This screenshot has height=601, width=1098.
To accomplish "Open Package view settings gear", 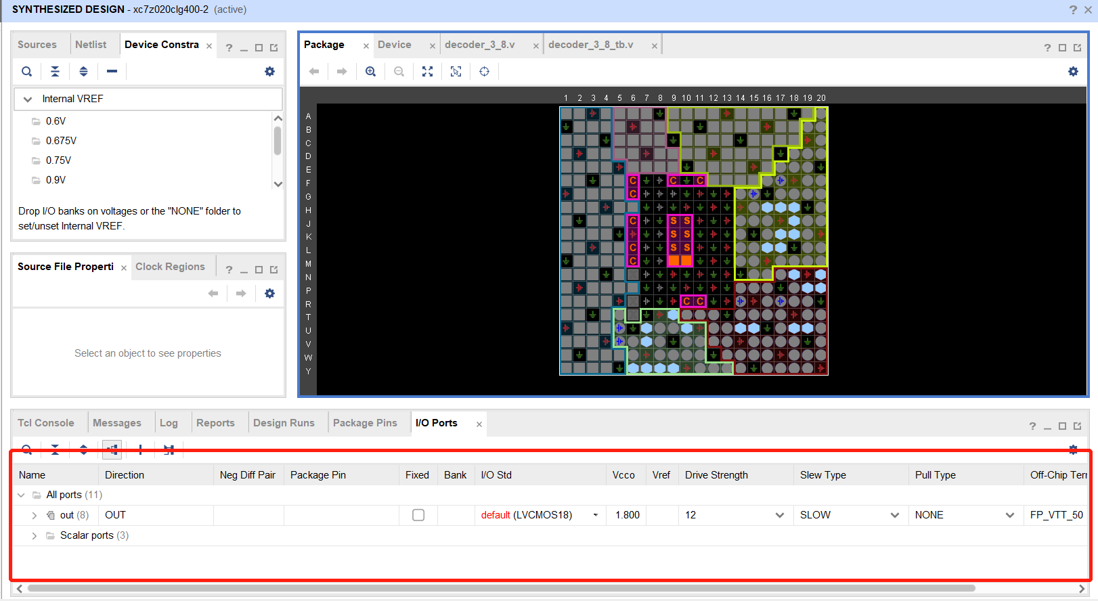I will [x=1073, y=71].
